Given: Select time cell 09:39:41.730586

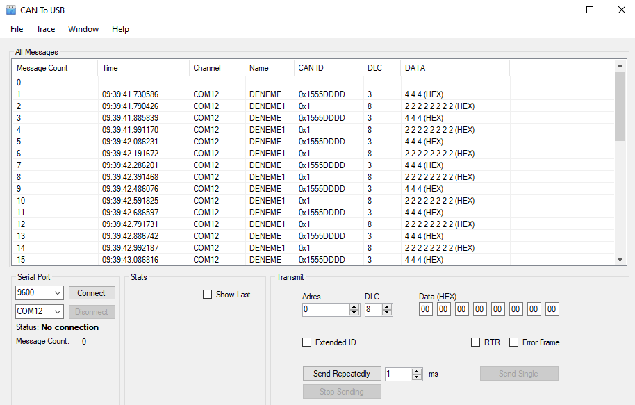Looking at the screenshot, I should coord(130,94).
